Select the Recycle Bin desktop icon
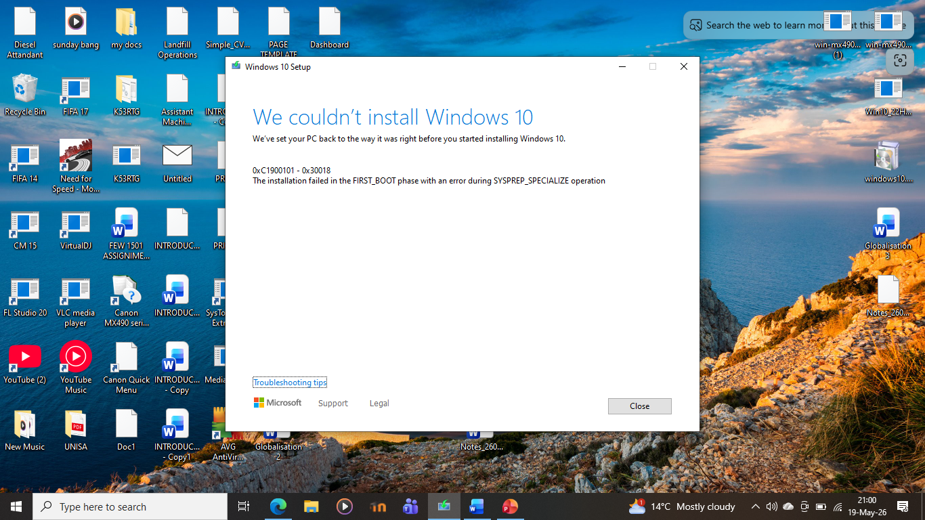925x520 pixels. pos(25,95)
